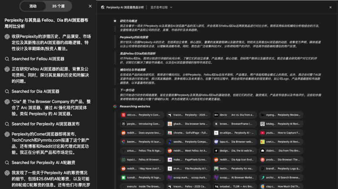The image size is (338, 189).
Task: Open the testing Perplexity for mac source chip
Action: [234, 169]
